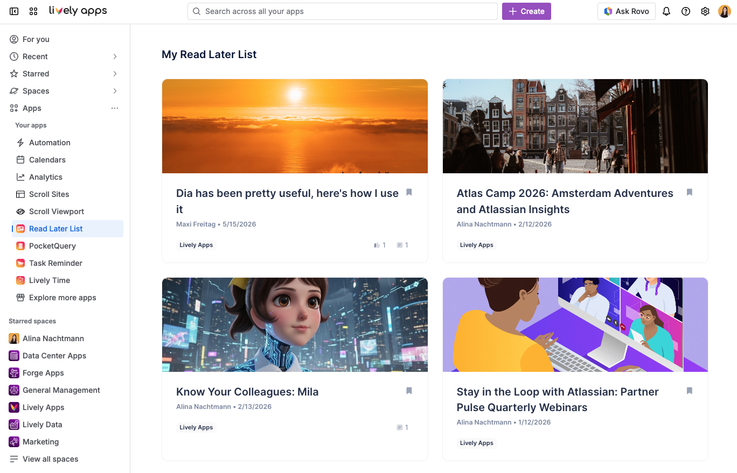Click the General Management space icon

click(14, 390)
